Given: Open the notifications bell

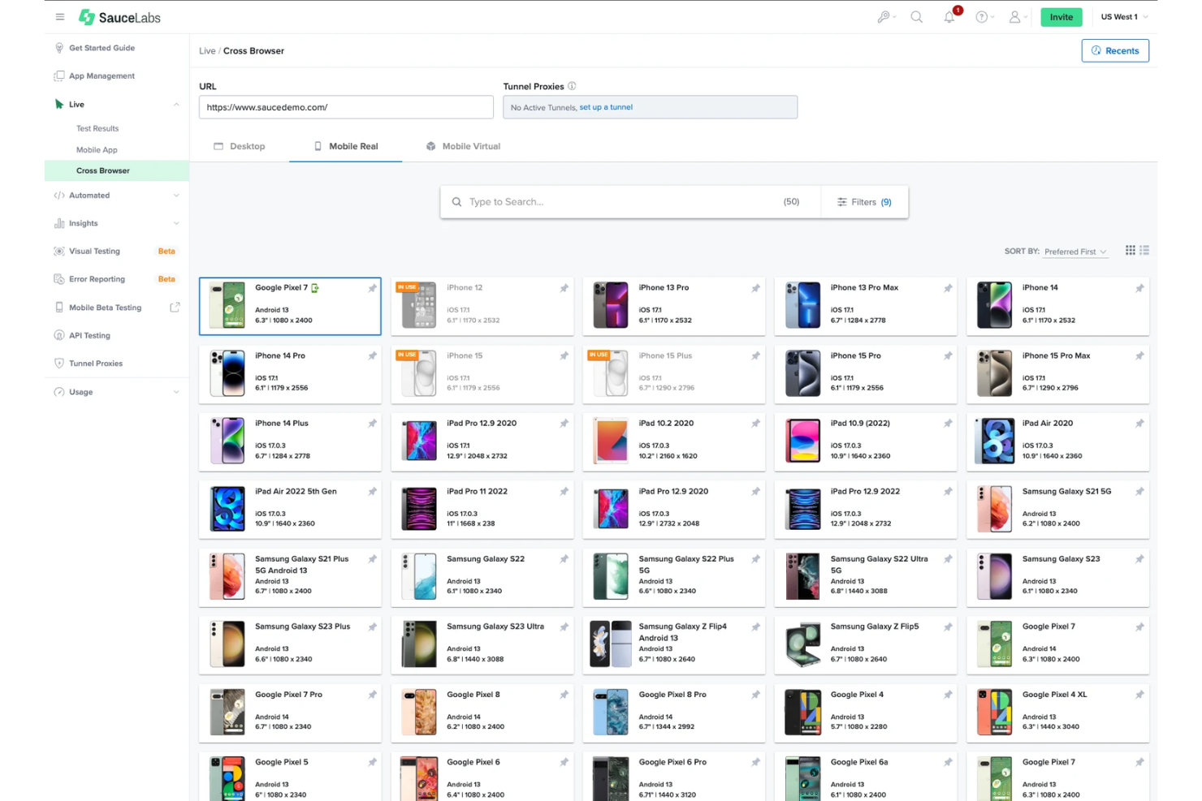Looking at the screenshot, I should (949, 17).
